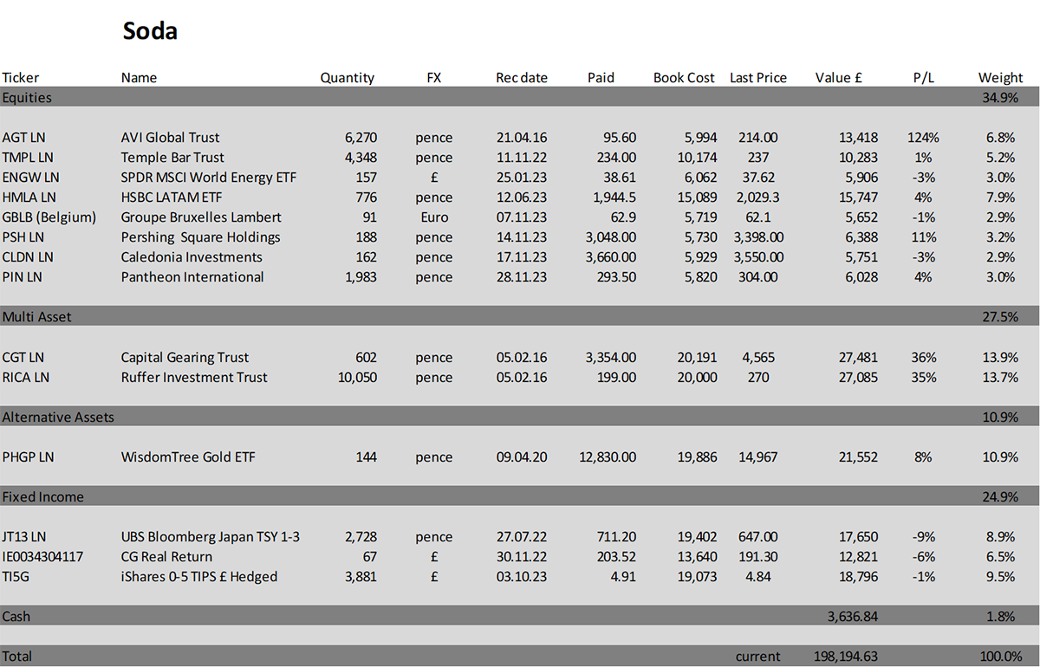Click the 3,660.00 paid value
The height and width of the screenshot is (667, 1040).
coord(608,256)
